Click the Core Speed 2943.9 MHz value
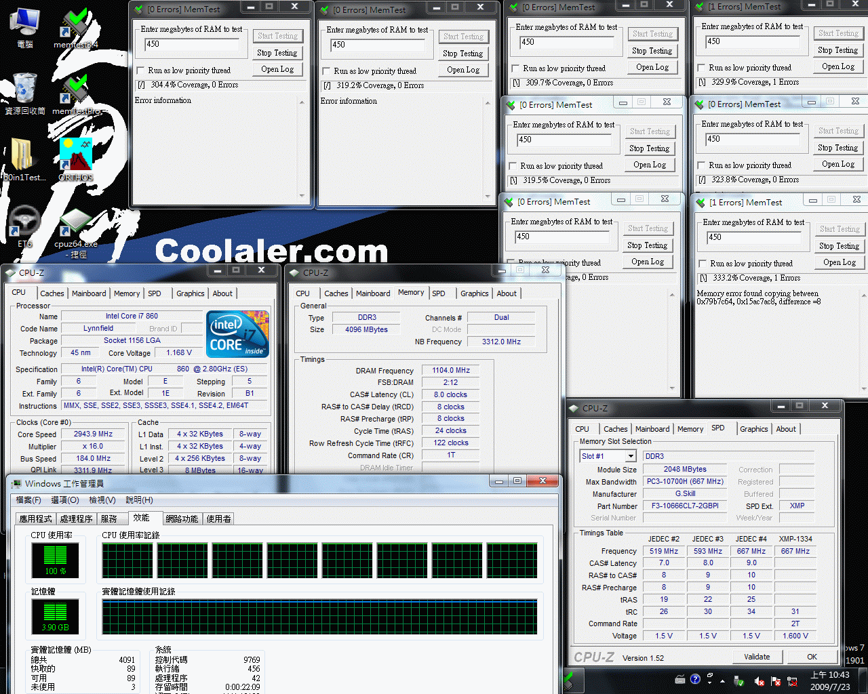 point(94,434)
